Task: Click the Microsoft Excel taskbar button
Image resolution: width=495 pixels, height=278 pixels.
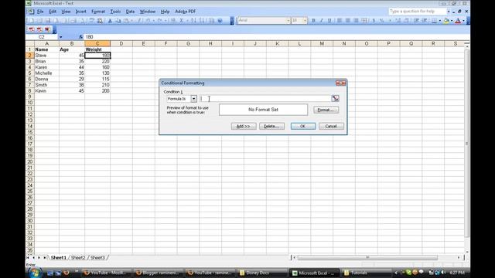Action: coord(315,273)
